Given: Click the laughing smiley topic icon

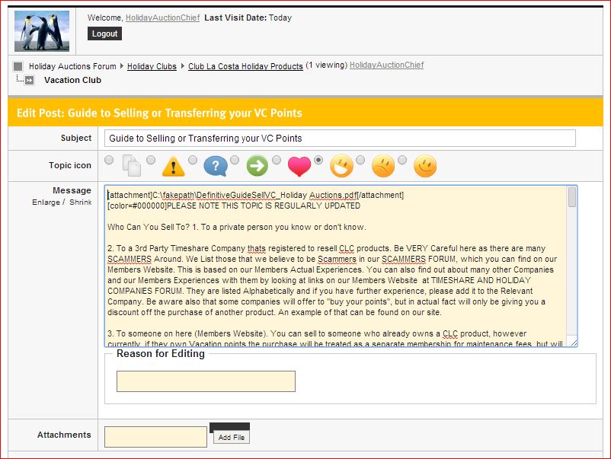Looking at the screenshot, I should pos(341,165).
